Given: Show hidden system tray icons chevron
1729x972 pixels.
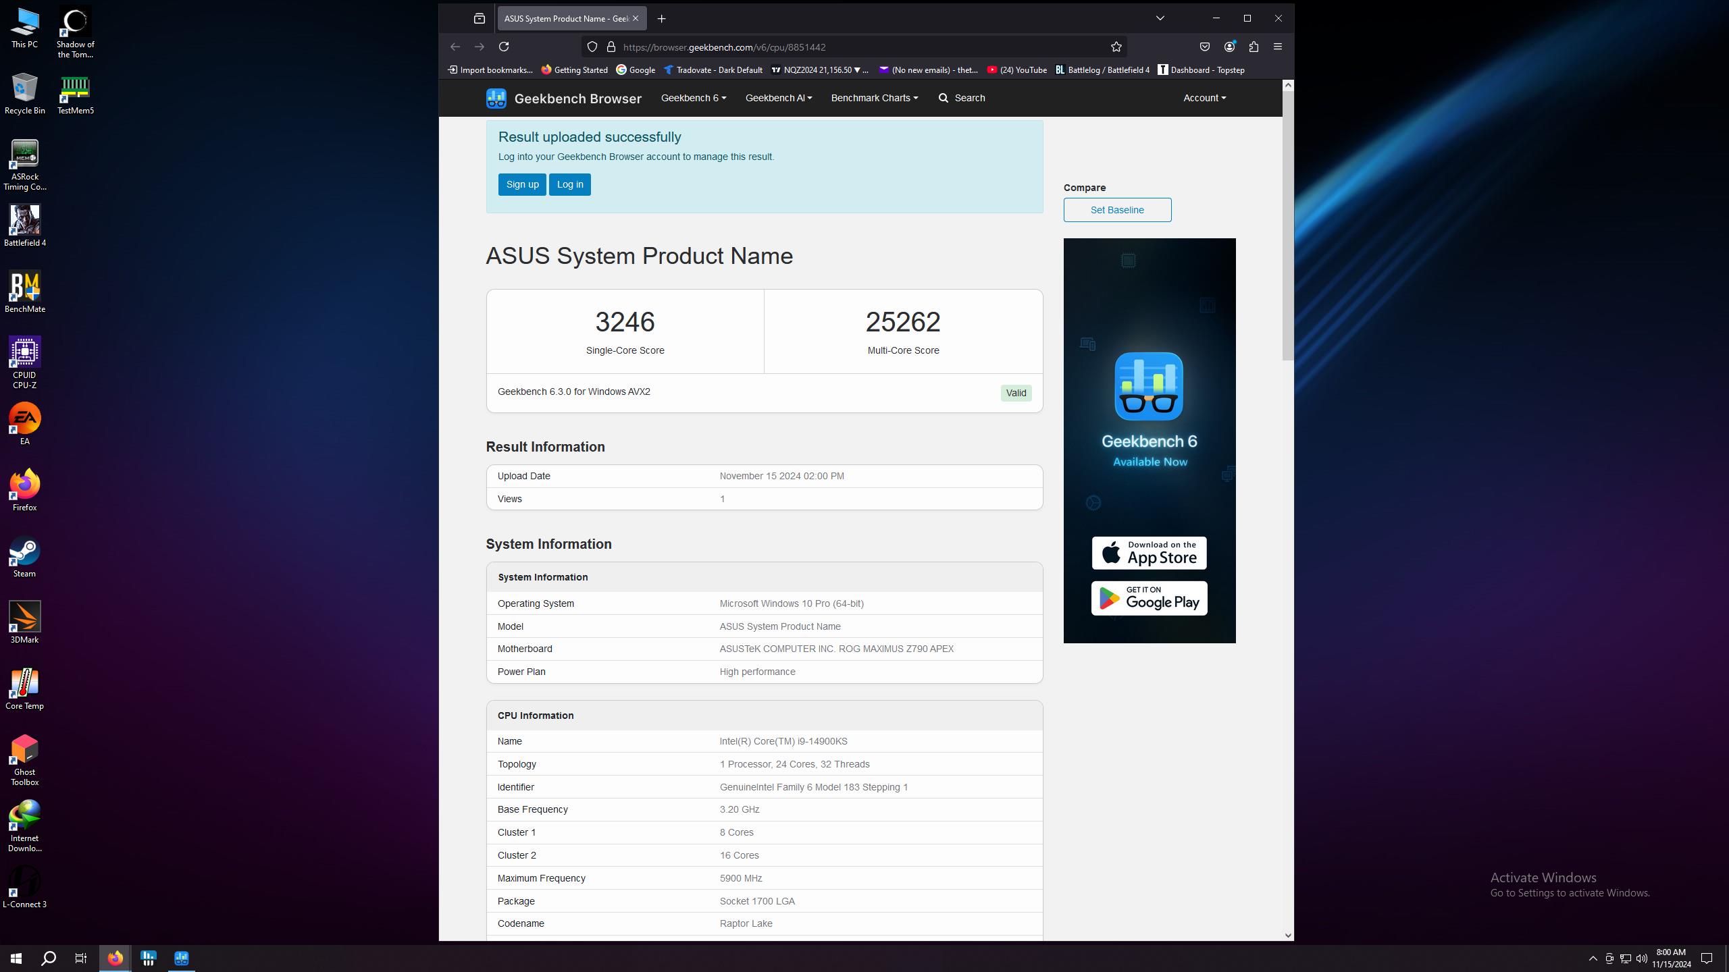Looking at the screenshot, I should tap(1593, 959).
